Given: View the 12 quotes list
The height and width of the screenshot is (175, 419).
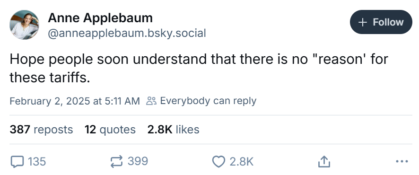Looking at the screenshot, I should [110, 130].
